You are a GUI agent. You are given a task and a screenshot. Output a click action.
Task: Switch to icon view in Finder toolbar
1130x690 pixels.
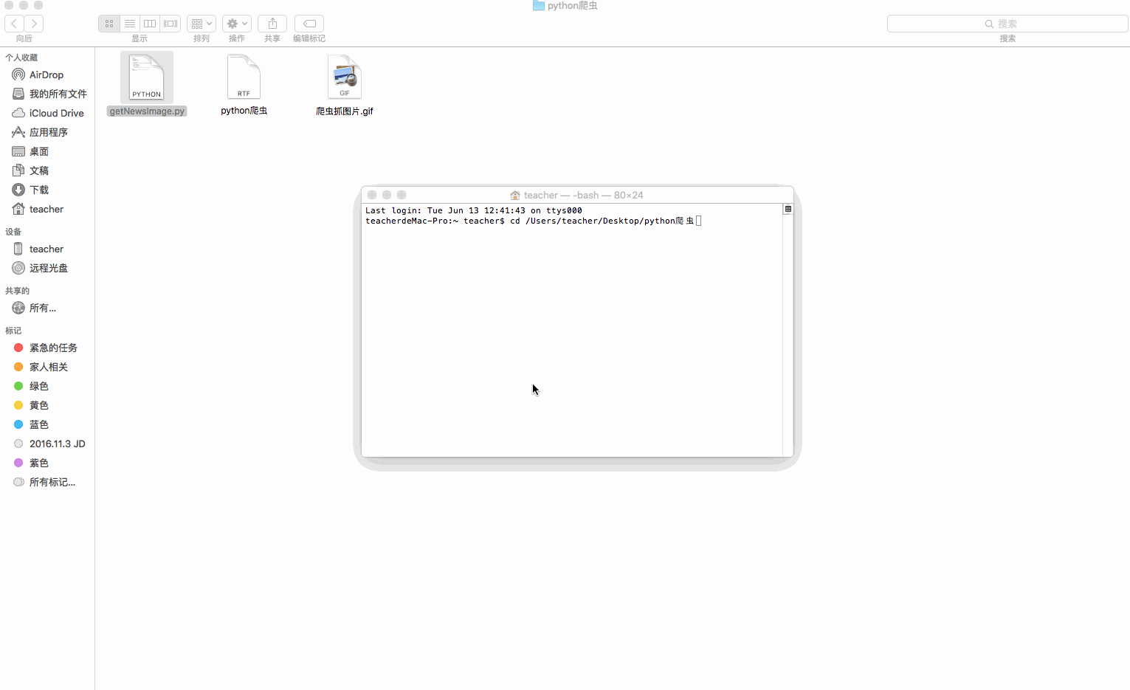[x=109, y=24]
